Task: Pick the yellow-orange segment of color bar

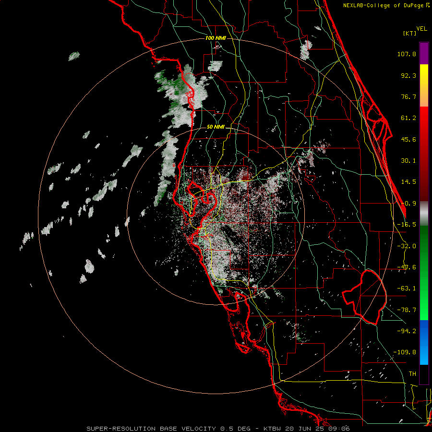Action: pos(424,85)
